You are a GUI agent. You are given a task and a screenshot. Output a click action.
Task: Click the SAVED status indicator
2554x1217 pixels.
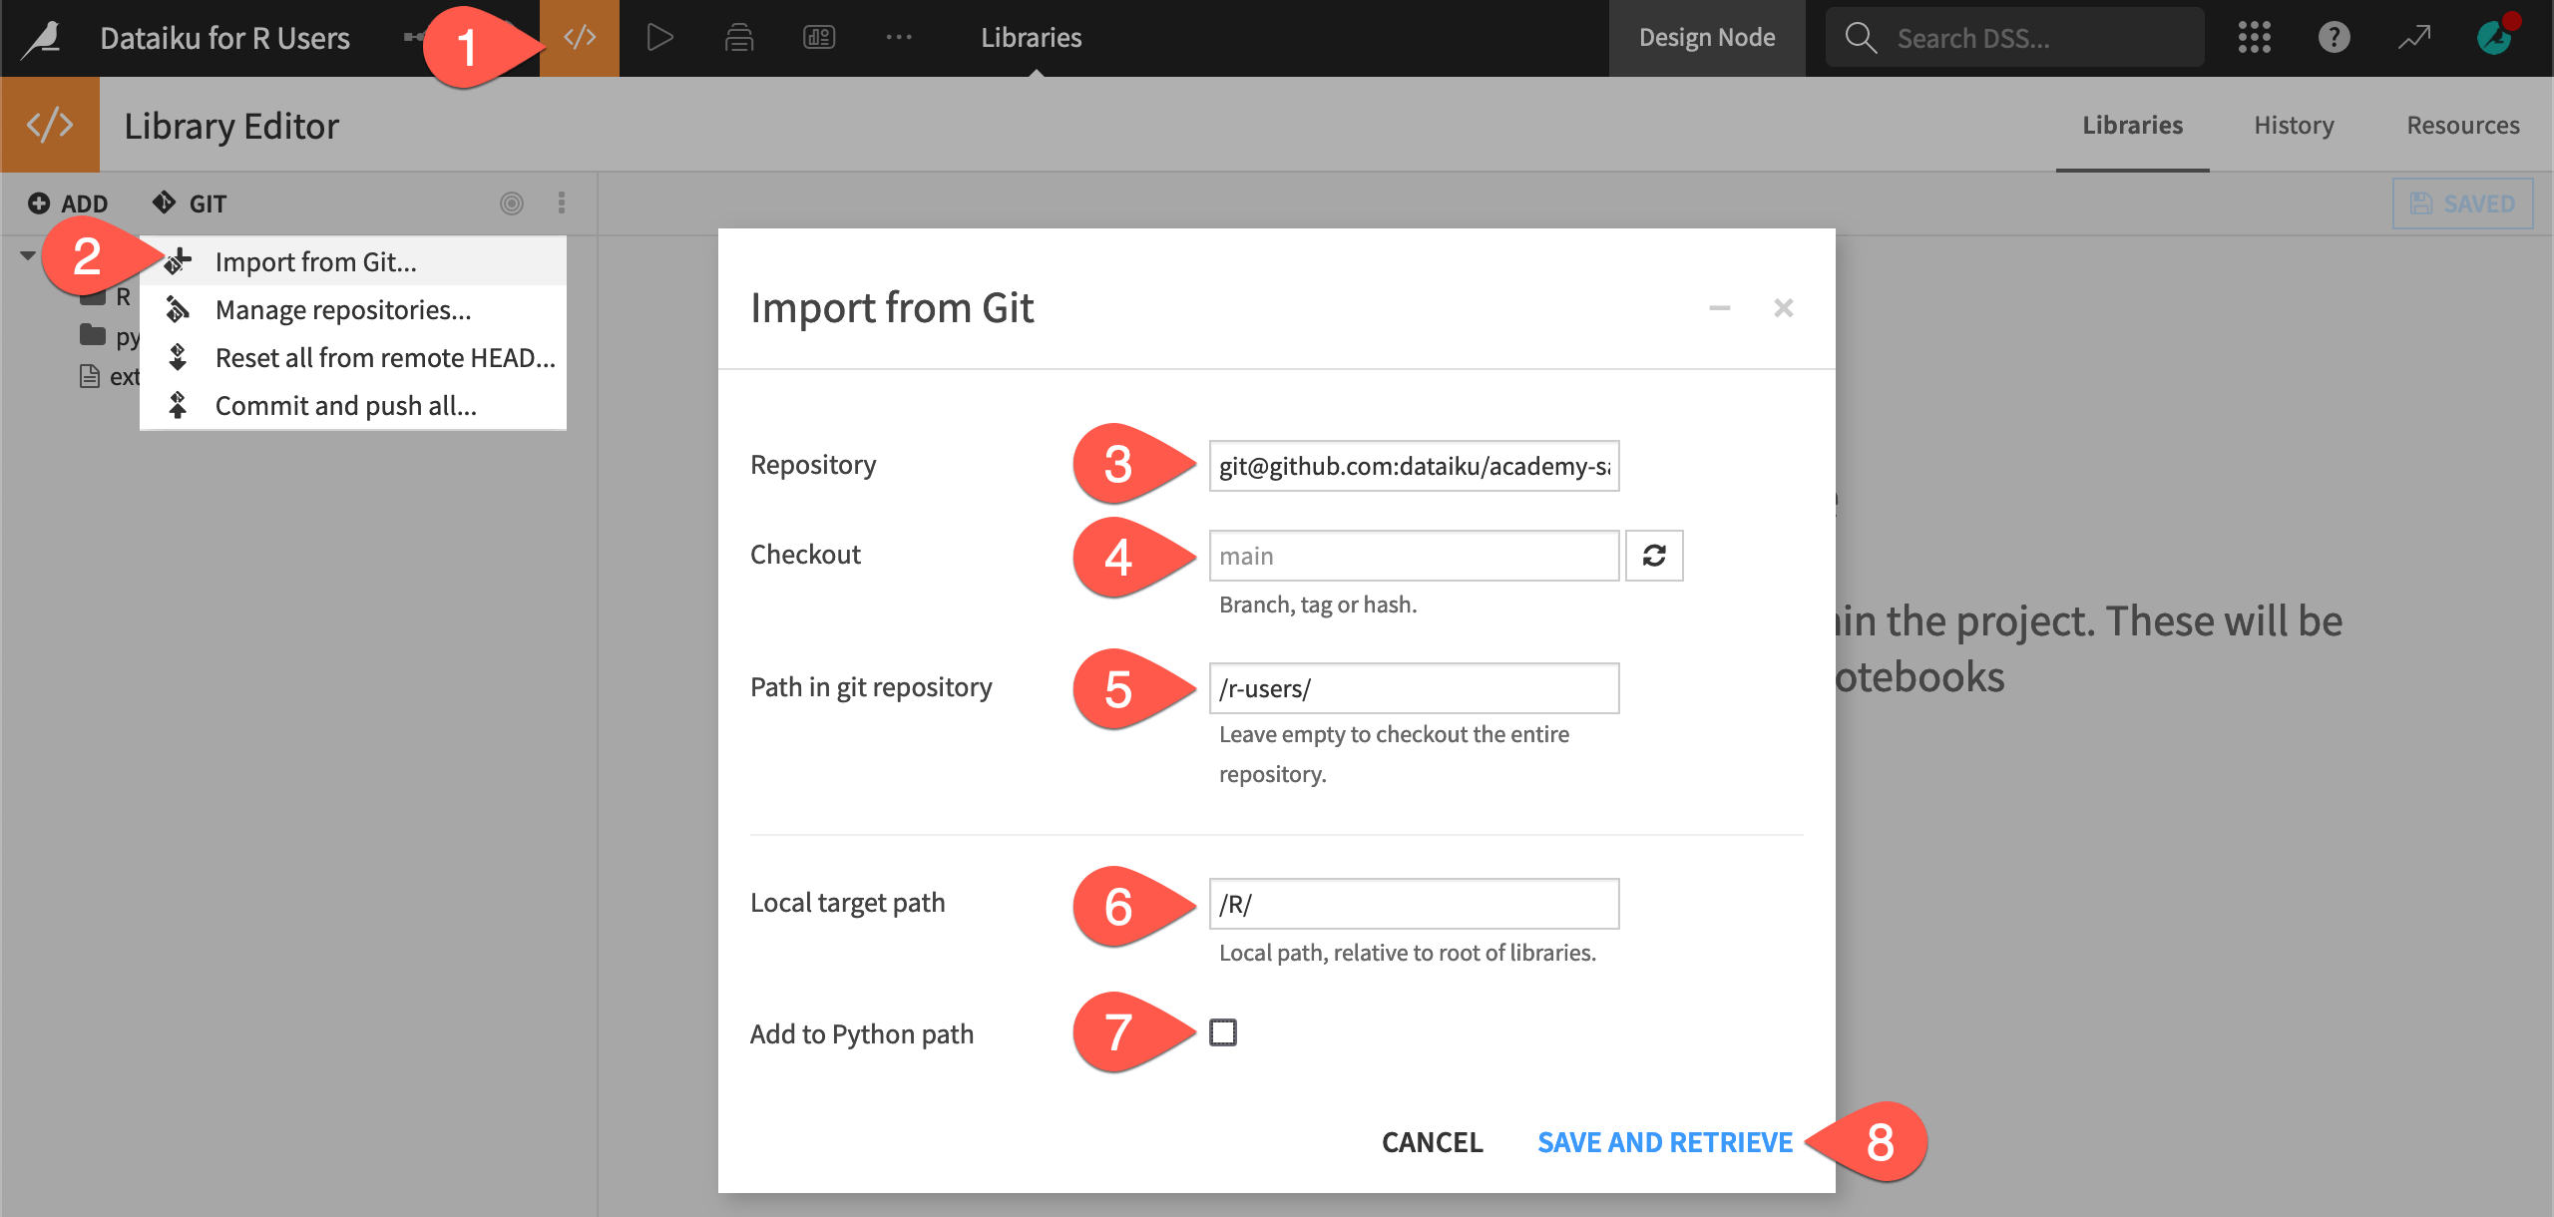coord(2462,203)
